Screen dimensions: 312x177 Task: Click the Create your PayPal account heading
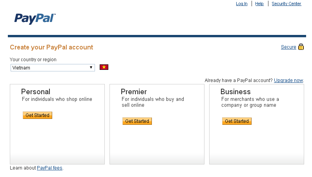pos(51,47)
